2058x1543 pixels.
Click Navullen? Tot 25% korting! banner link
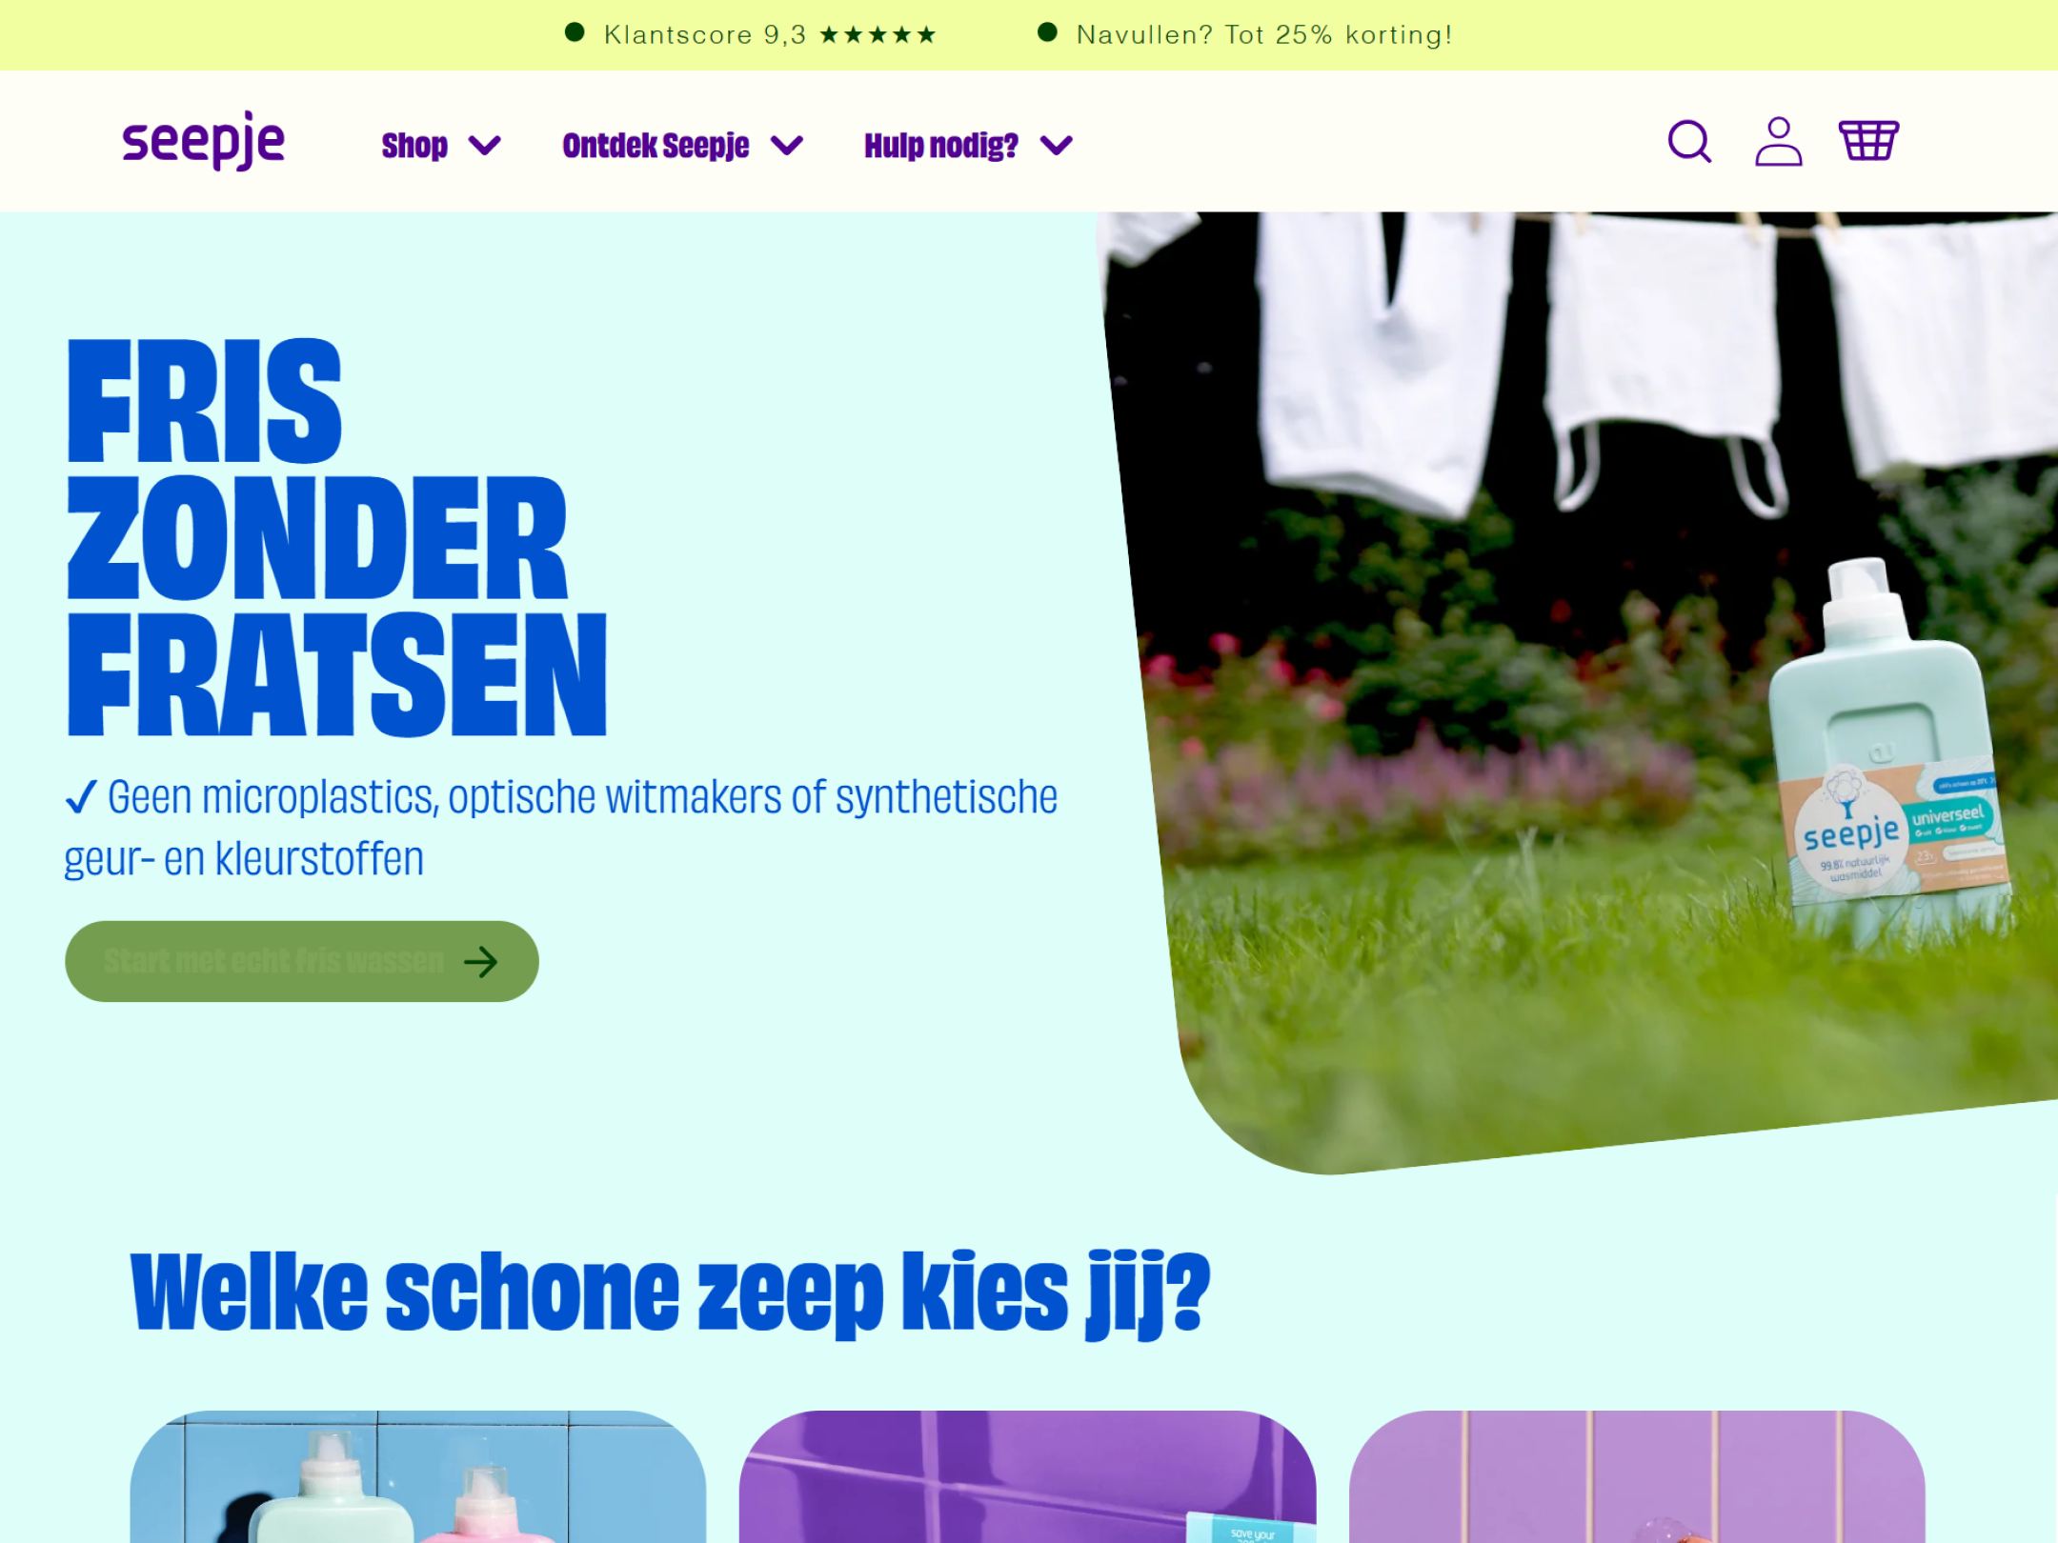tap(1264, 35)
